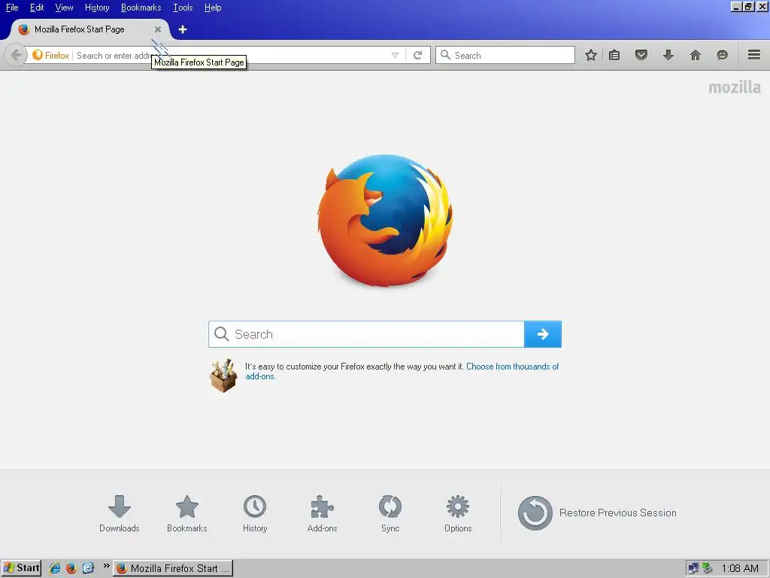Click the Windows Start button
Screen dimensions: 770x578
(x=21, y=568)
